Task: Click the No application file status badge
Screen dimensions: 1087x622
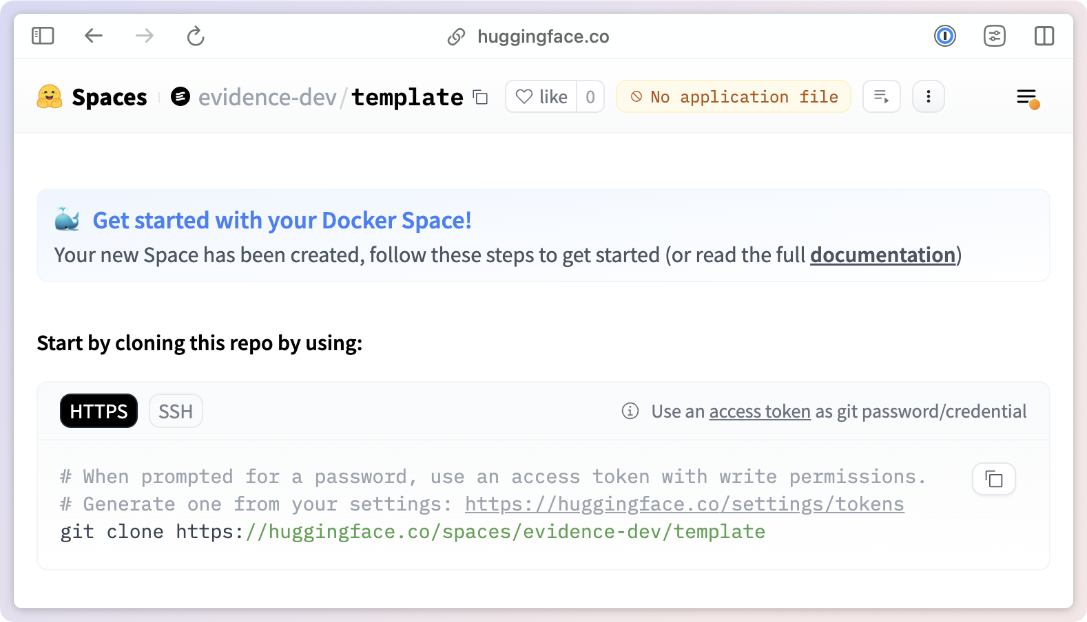Action: [734, 97]
